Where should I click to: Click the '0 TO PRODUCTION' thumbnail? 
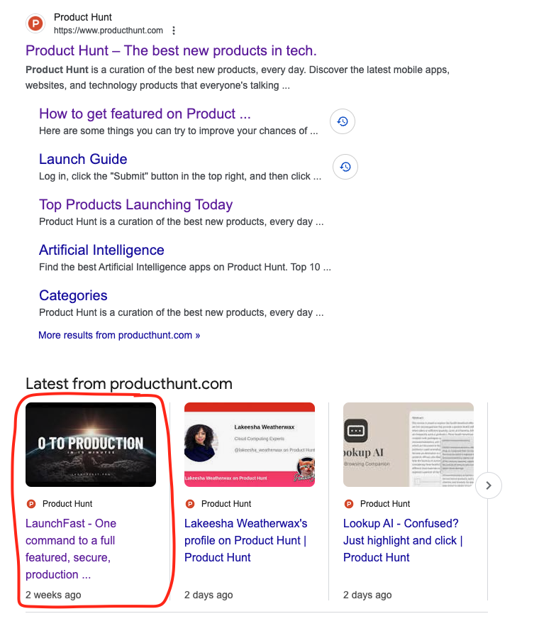point(91,445)
